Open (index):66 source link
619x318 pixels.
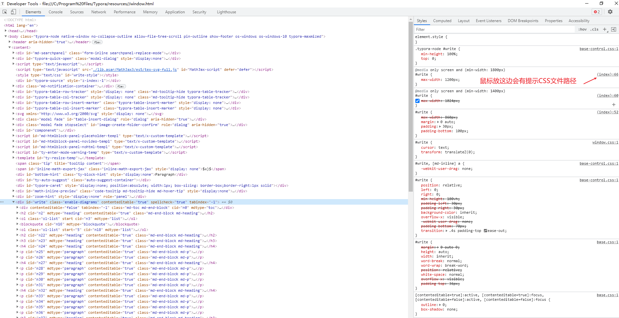(x=608, y=75)
